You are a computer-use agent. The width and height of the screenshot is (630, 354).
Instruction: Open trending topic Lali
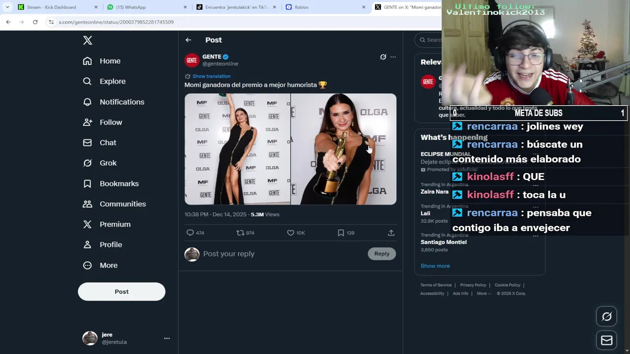point(425,213)
